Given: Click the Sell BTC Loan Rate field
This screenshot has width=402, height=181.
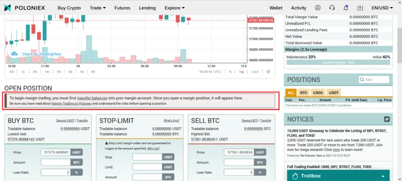Looking at the screenshot, I should tap(239, 172).
